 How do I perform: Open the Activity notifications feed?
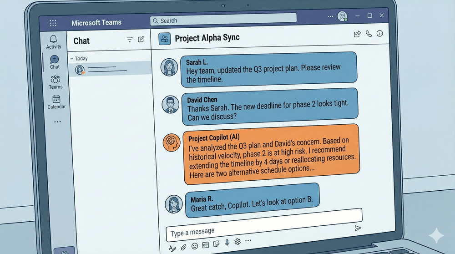click(x=54, y=41)
